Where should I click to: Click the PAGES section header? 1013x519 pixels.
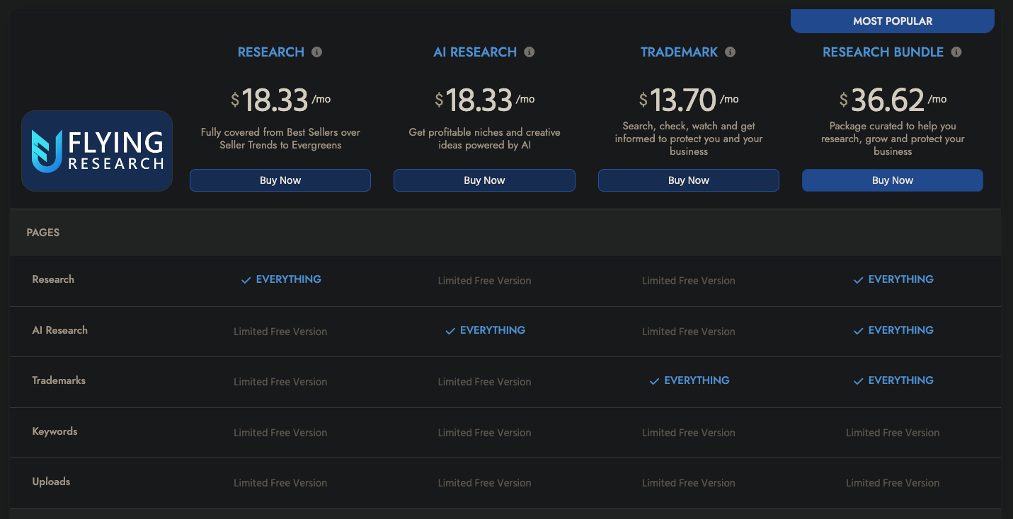pos(43,233)
